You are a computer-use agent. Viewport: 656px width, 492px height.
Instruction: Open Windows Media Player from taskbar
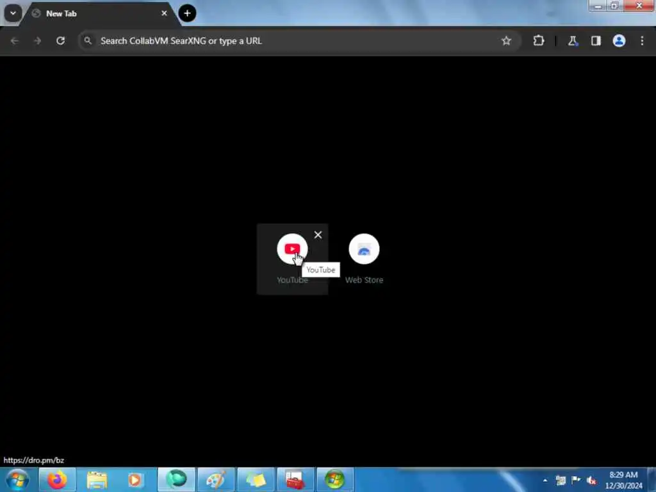pos(136,479)
